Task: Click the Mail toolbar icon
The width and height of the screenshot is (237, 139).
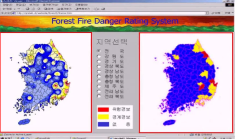Action: 96,9
